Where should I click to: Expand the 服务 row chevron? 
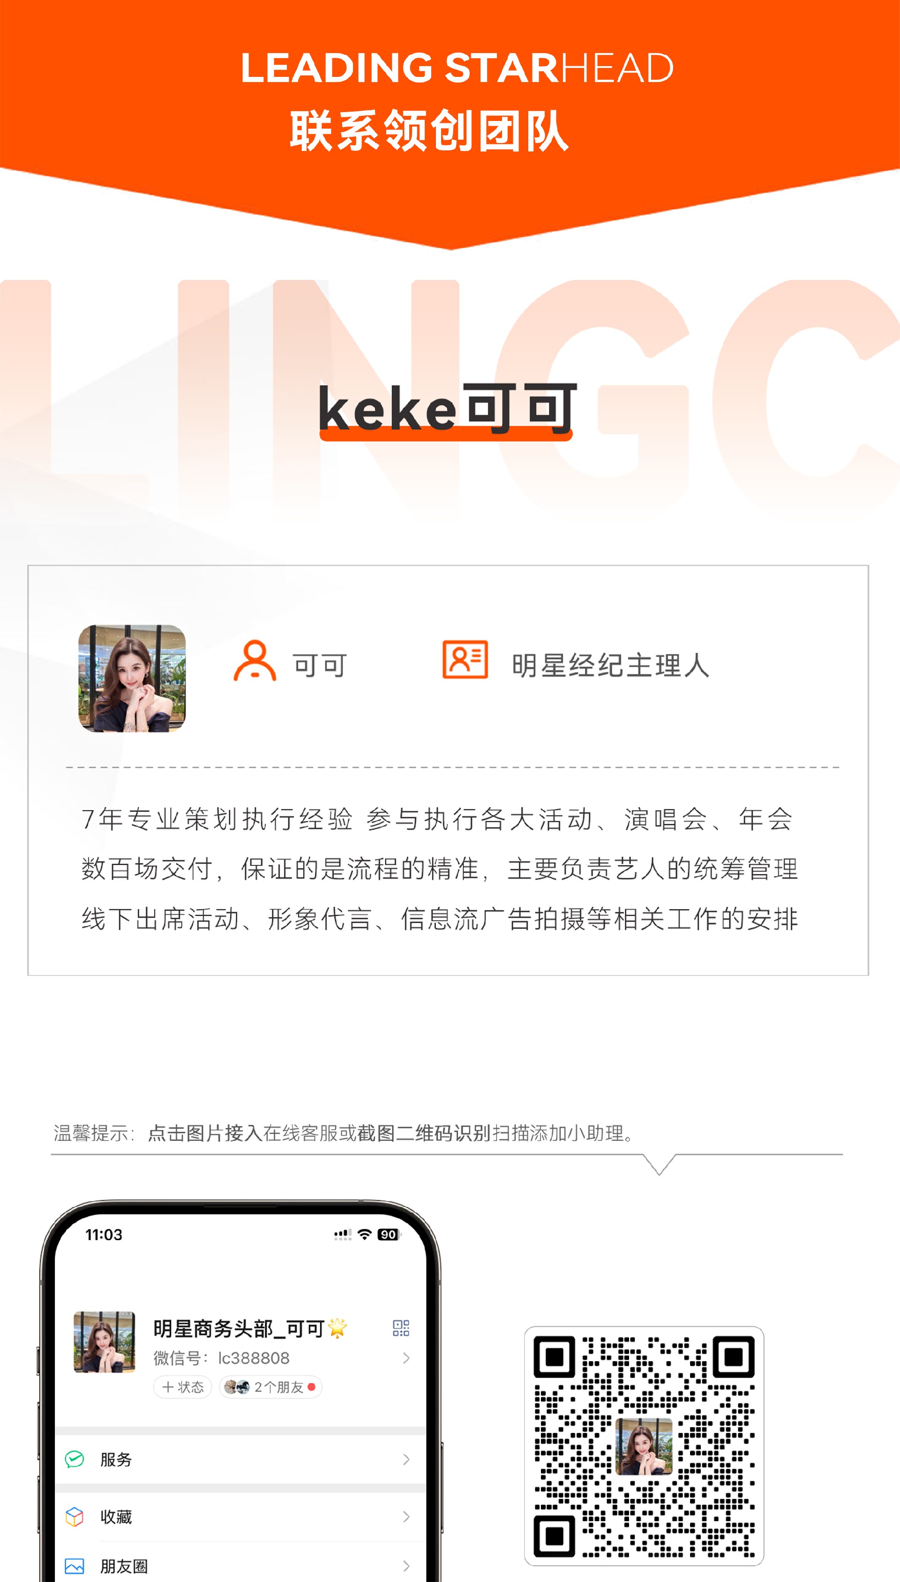tap(406, 1460)
